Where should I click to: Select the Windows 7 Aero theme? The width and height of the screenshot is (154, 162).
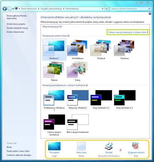(x=54, y=50)
